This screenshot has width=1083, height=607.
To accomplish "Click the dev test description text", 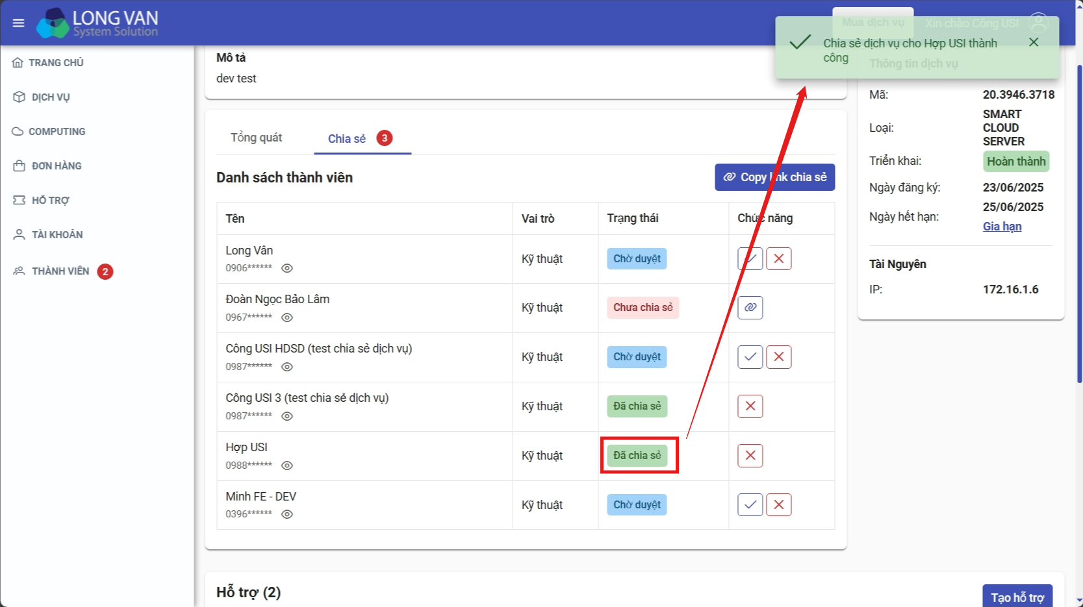I will click(x=236, y=78).
